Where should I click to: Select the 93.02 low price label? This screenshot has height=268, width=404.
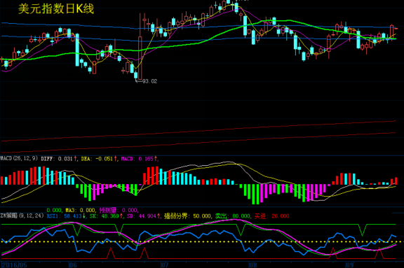pos(149,81)
